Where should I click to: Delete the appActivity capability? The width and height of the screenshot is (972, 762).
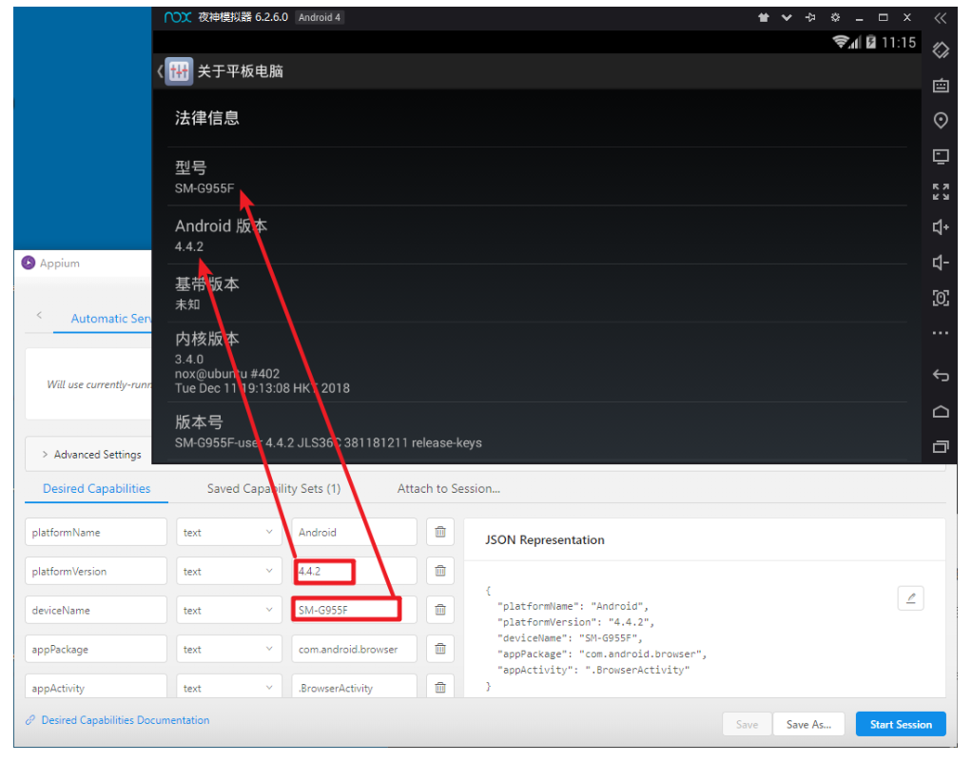440,687
